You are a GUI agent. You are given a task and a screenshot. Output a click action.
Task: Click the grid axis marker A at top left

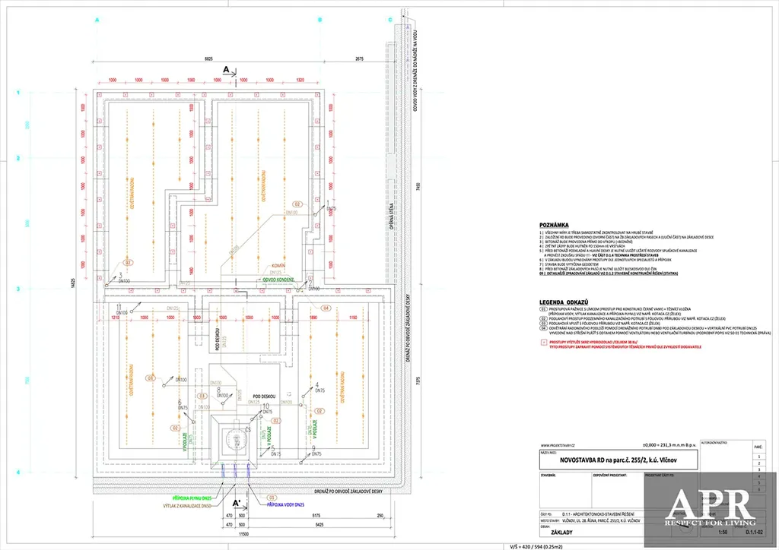pyautogui.click(x=97, y=21)
